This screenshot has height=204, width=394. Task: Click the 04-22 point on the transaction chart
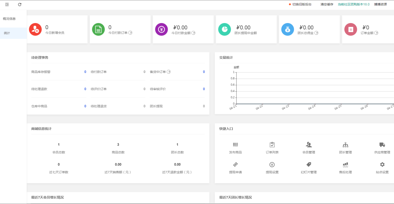click(x=262, y=104)
